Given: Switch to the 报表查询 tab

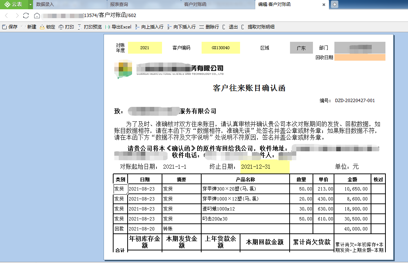Looking at the screenshot, I should click(x=144, y=4).
